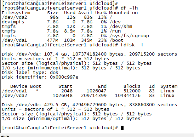This screenshot has width=194, height=137.
Task: Click the /dev/vda2 partition table row
Action: (88, 96)
